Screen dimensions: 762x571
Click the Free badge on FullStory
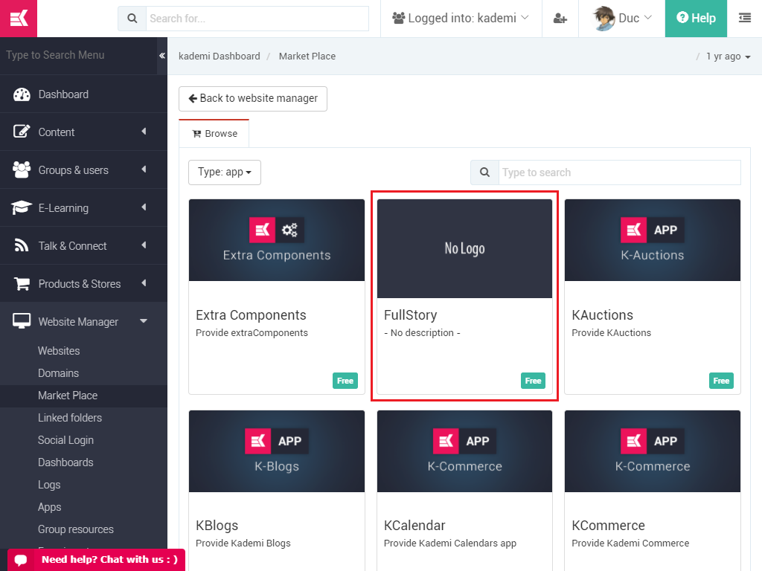click(x=533, y=381)
